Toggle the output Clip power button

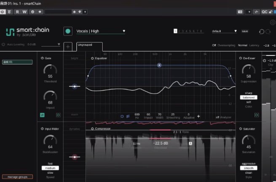(264, 60)
